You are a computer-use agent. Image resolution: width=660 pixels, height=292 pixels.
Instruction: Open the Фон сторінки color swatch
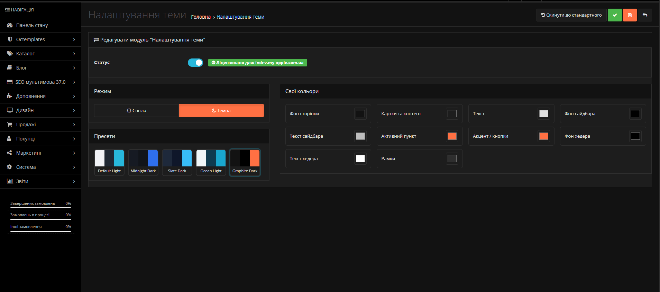click(x=360, y=114)
